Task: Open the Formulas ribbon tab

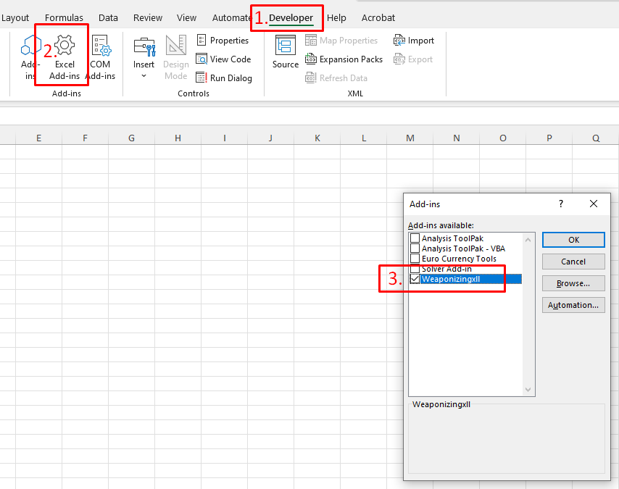Action: (x=64, y=17)
